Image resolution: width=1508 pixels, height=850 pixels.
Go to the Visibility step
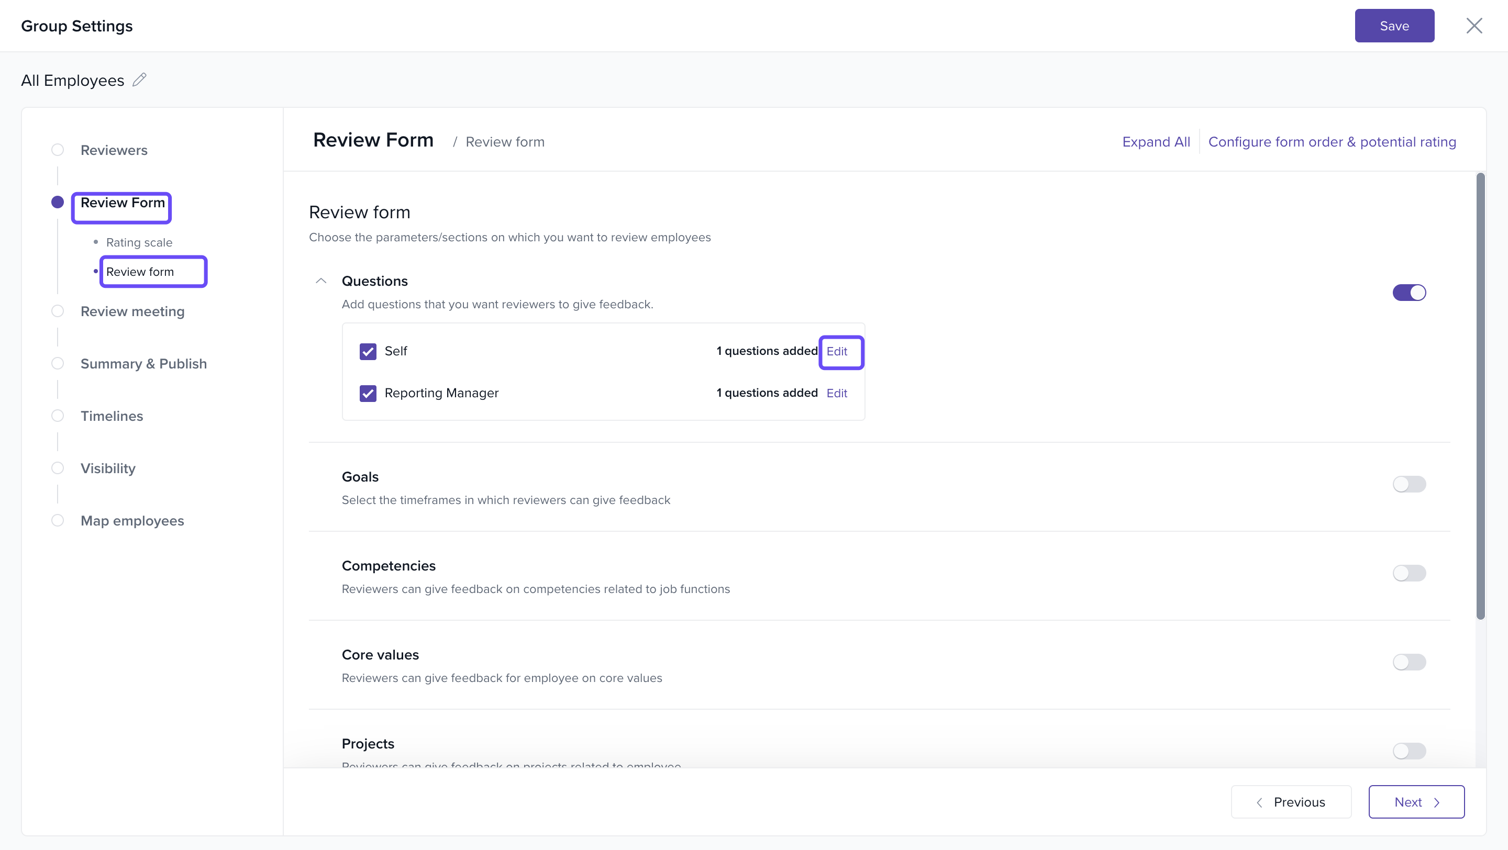[108, 468]
